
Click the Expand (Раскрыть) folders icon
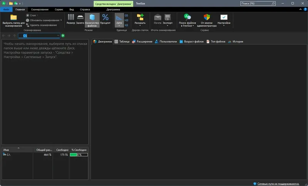click(x=140, y=17)
